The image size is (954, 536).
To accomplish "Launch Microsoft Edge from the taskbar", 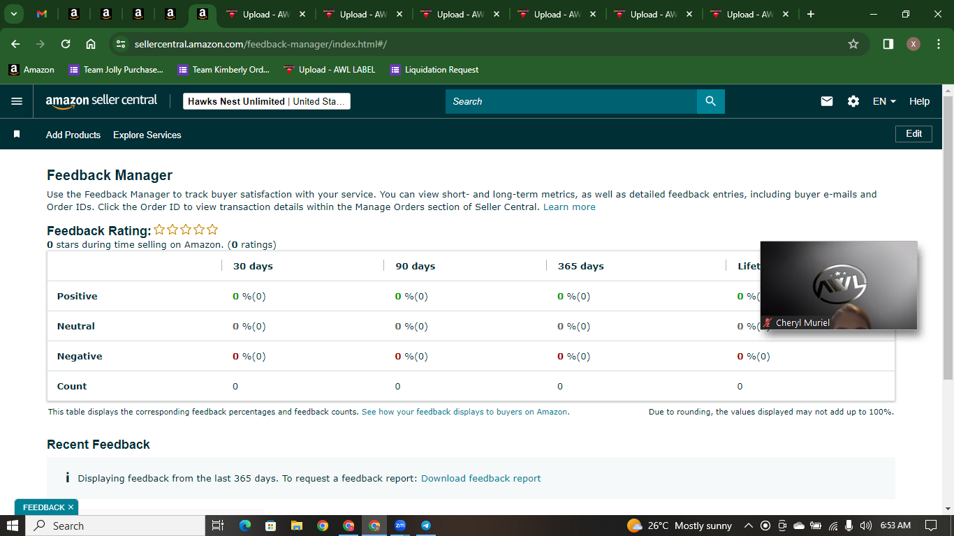I will pos(244,526).
